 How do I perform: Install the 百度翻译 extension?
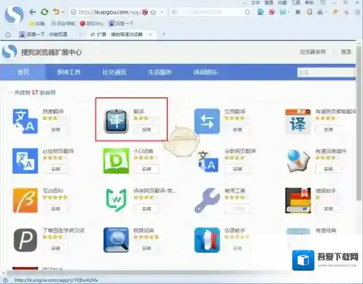click(x=56, y=130)
